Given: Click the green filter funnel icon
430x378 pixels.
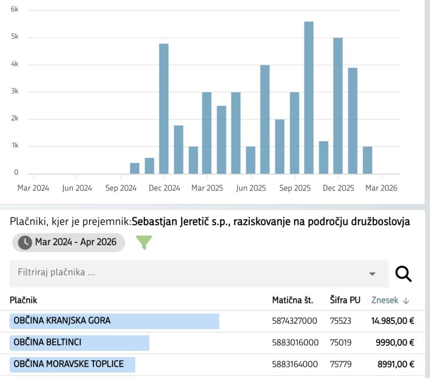Looking at the screenshot, I should point(144,242).
